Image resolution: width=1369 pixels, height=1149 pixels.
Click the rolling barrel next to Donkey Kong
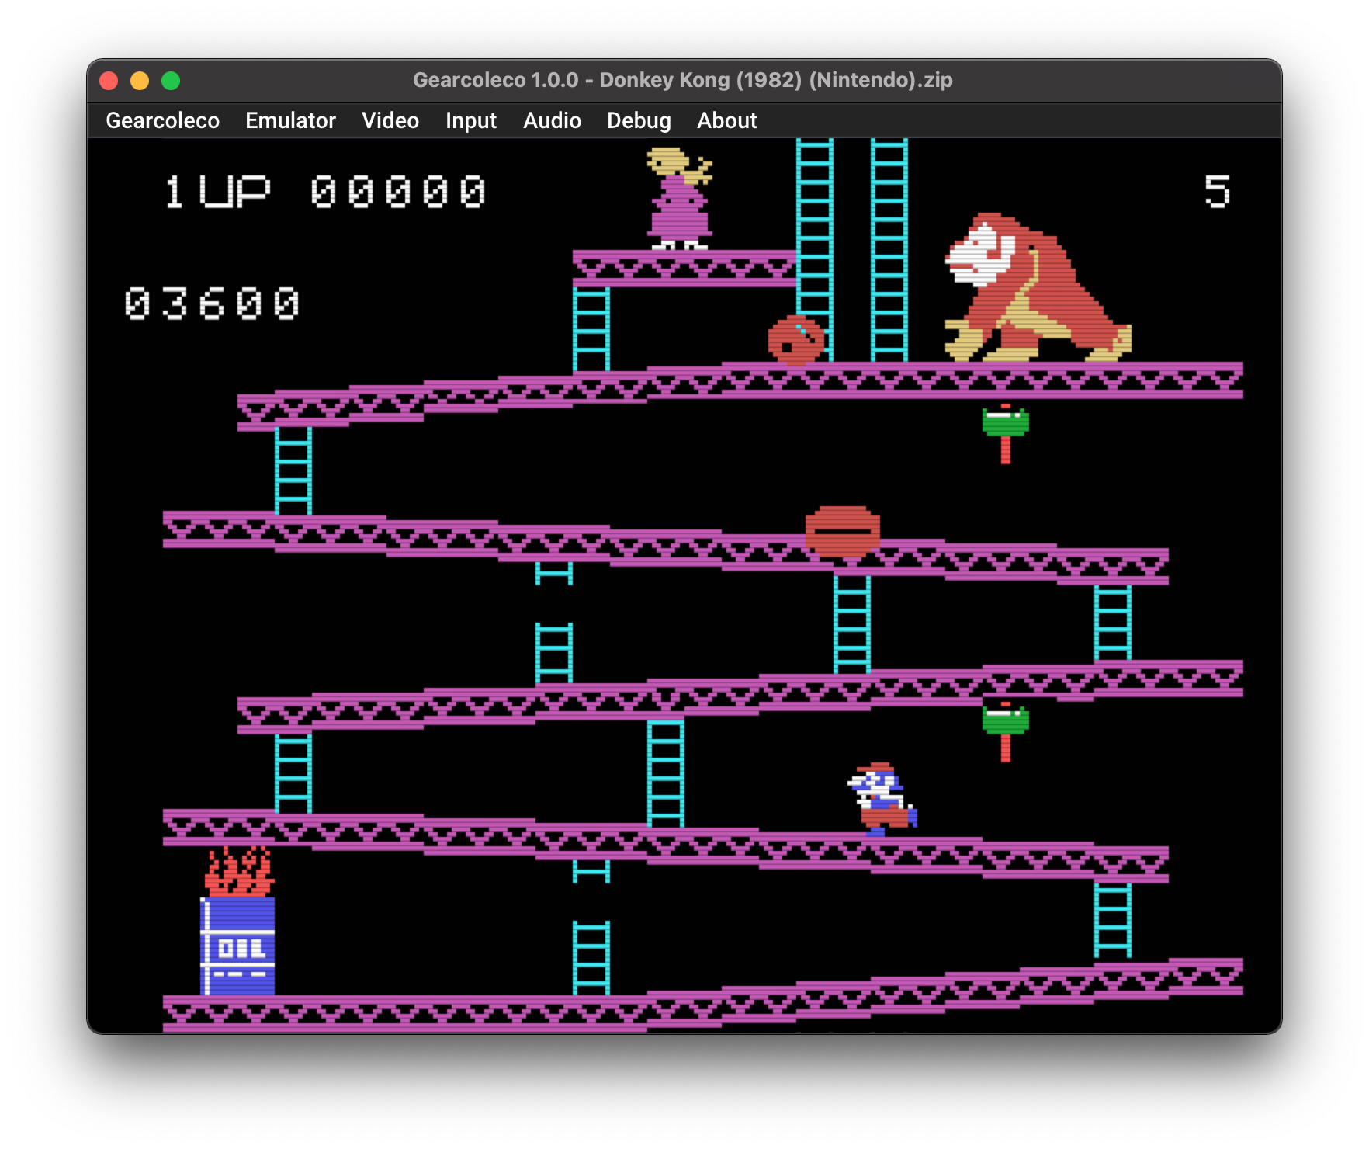point(795,339)
